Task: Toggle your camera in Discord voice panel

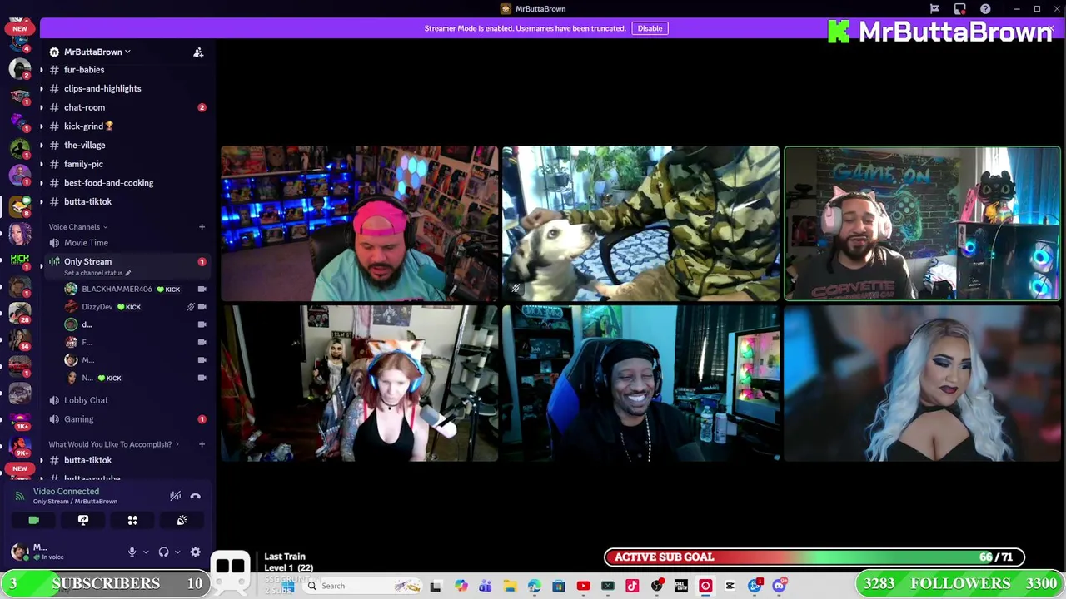Action: (33, 520)
